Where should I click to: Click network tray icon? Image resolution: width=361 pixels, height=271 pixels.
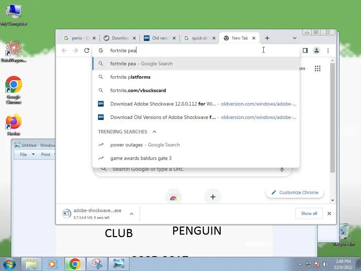tap(308, 264)
